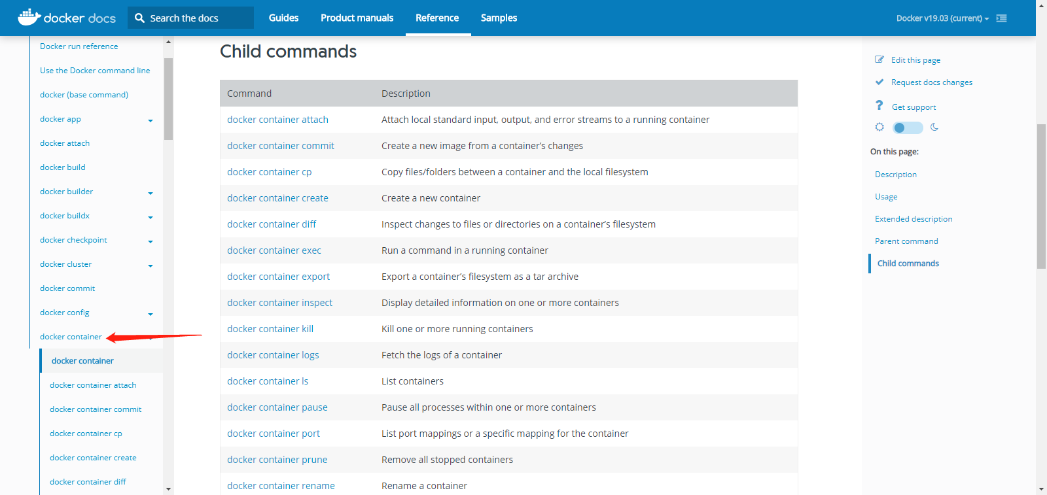Image resolution: width=1047 pixels, height=495 pixels.
Task: Click the sidebar scrollbar thumb
Action: (168, 99)
